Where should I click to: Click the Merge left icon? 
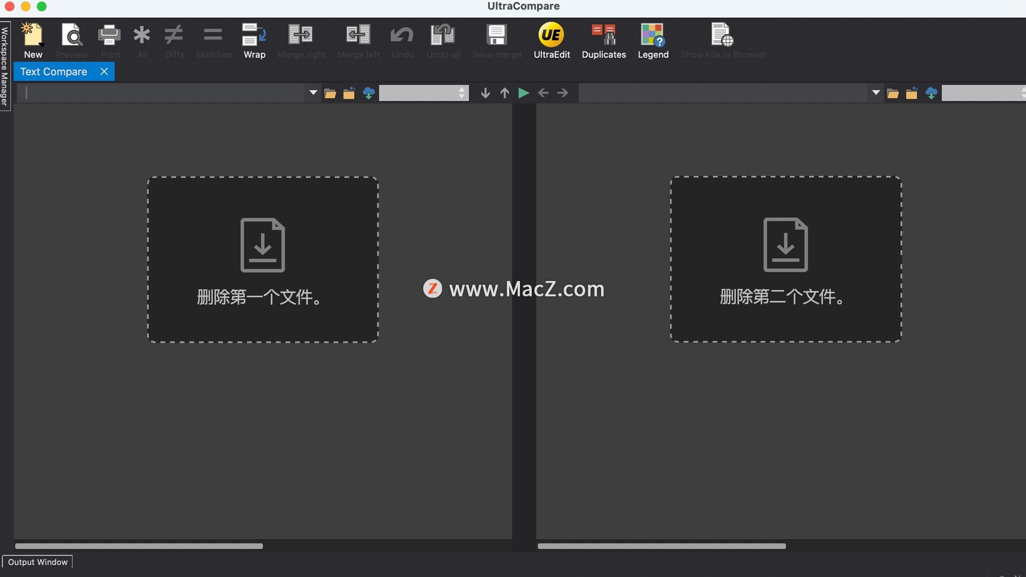point(358,35)
